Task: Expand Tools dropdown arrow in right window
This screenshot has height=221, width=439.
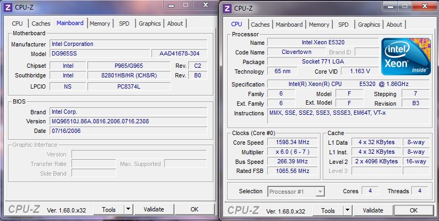Action: 347,210
